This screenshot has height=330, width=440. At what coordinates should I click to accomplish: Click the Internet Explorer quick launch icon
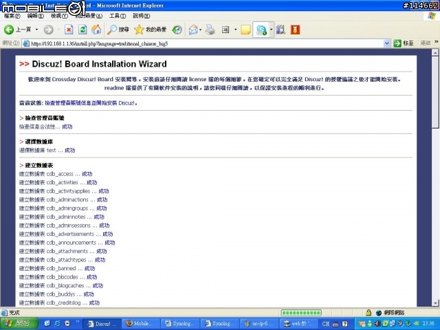57,323
